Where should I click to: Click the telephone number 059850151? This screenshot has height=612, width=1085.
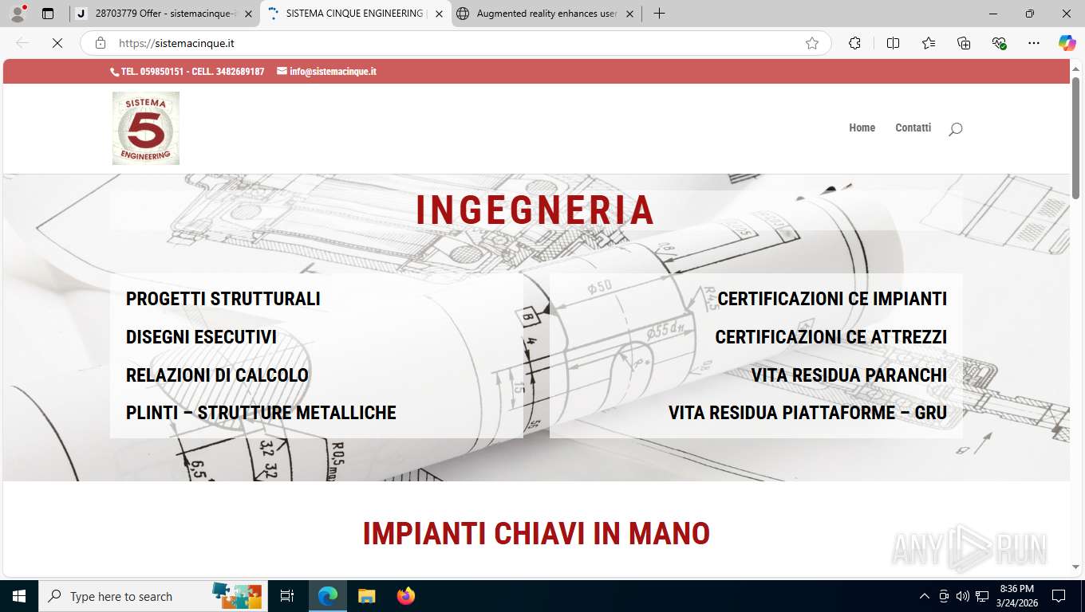(161, 72)
